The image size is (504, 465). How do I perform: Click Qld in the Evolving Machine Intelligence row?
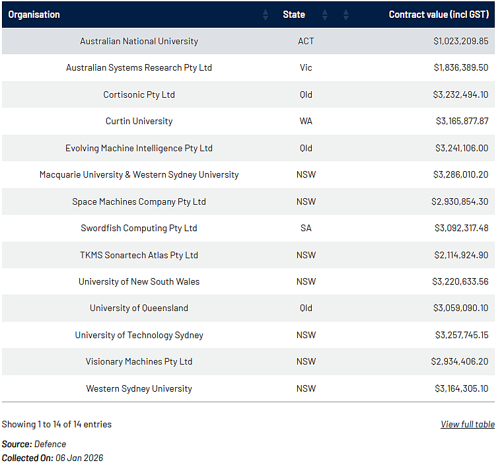click(x=306, y=148)
